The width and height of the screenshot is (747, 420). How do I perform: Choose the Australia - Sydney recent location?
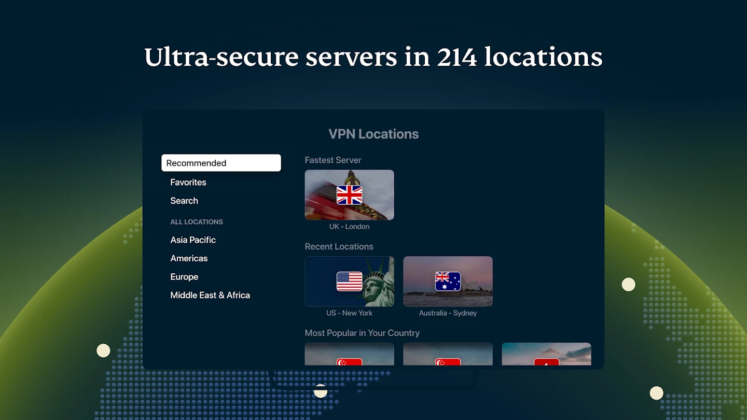click(448, 282)
